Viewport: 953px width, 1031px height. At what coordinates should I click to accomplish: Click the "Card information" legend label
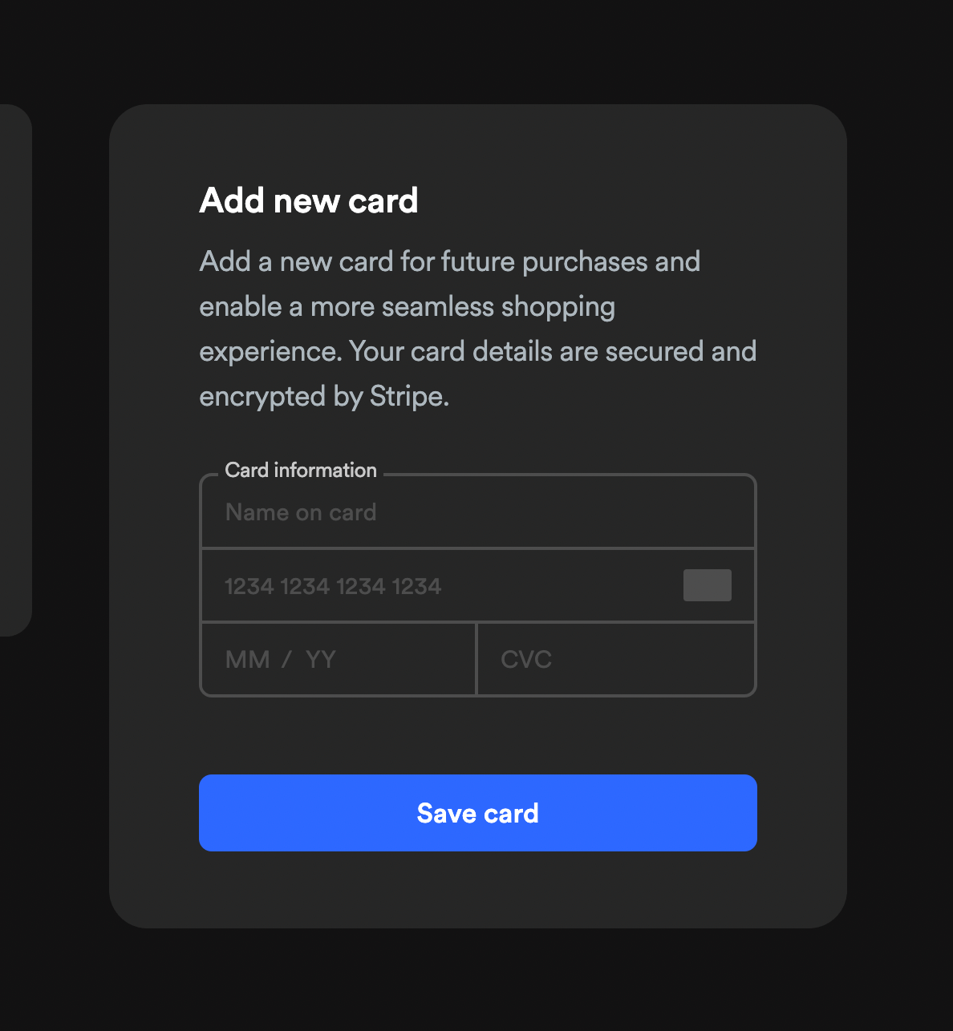point(301,471)
